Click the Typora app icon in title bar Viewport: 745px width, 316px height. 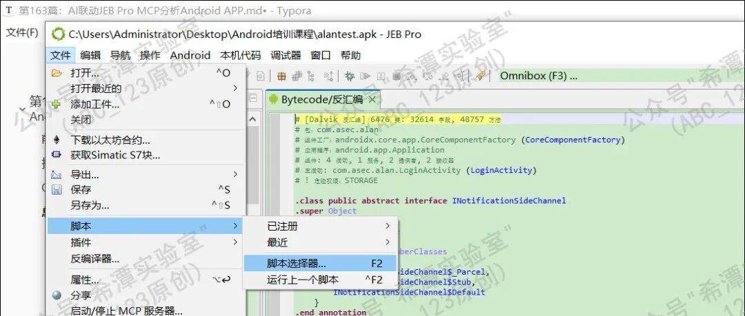pos(8,10)
